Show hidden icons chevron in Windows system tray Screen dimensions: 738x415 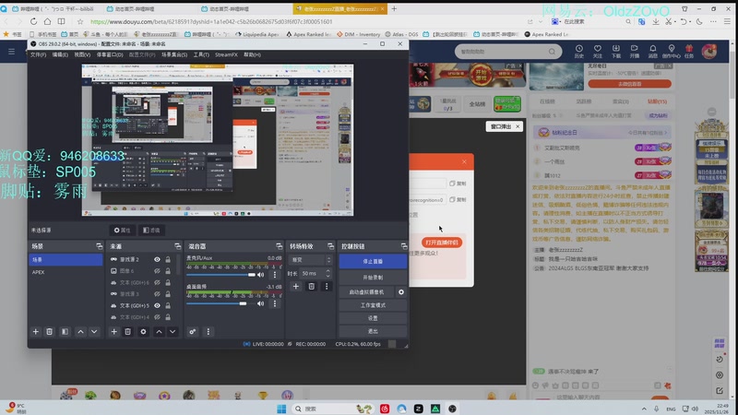[644, 409]
